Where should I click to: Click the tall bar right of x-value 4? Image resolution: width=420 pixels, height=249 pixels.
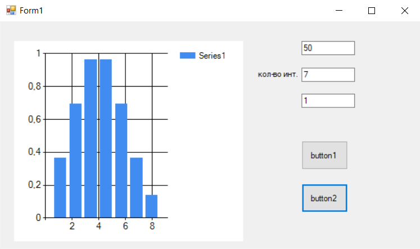tap(106, 138)
